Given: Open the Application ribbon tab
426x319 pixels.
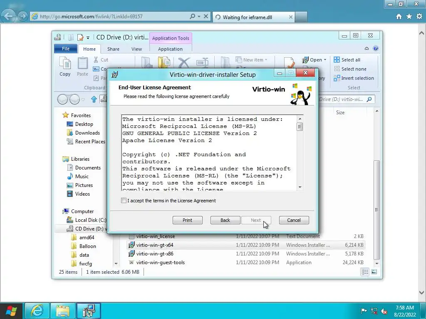Looking at the screenshot, I should click(x=170, y=49).
